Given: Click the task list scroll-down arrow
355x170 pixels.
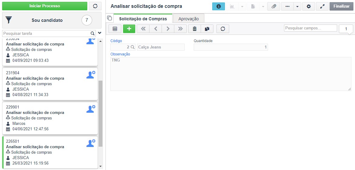Looking at the screenshot, I should [101, 166].
